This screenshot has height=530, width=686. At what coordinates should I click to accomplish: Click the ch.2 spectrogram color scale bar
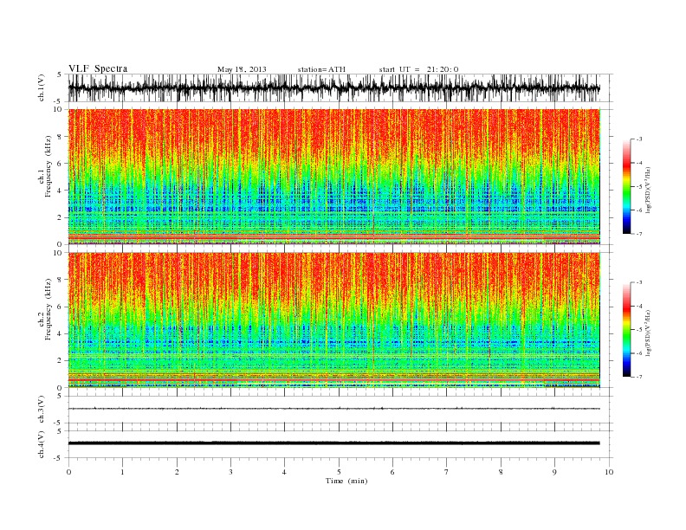pyautogui.click(x=627, y=329)
